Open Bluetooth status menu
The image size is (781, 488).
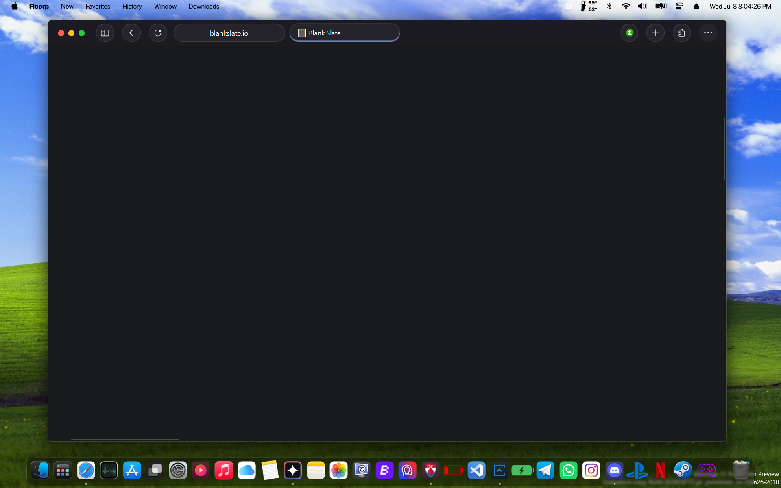(x=609, y=6)
